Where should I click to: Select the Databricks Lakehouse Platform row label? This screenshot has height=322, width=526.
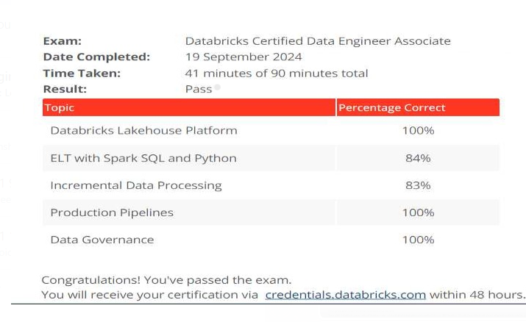pyautogui.click(x=144, y=130)
